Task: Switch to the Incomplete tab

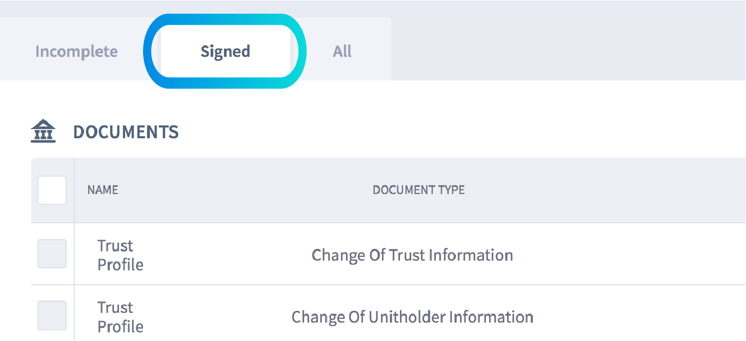Action: pos(76,52)
